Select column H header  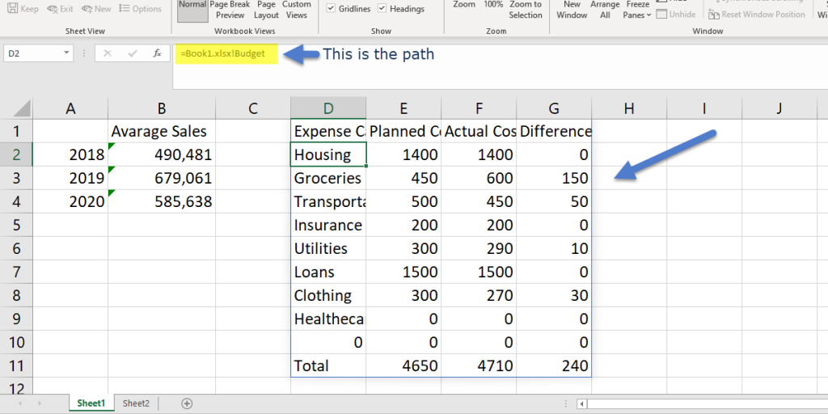[x=629, y=108]
